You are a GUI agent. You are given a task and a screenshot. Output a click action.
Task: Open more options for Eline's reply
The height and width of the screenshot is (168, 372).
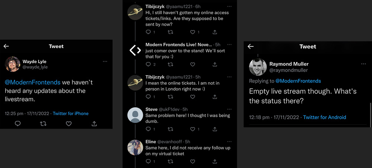[x=229, y=142]
